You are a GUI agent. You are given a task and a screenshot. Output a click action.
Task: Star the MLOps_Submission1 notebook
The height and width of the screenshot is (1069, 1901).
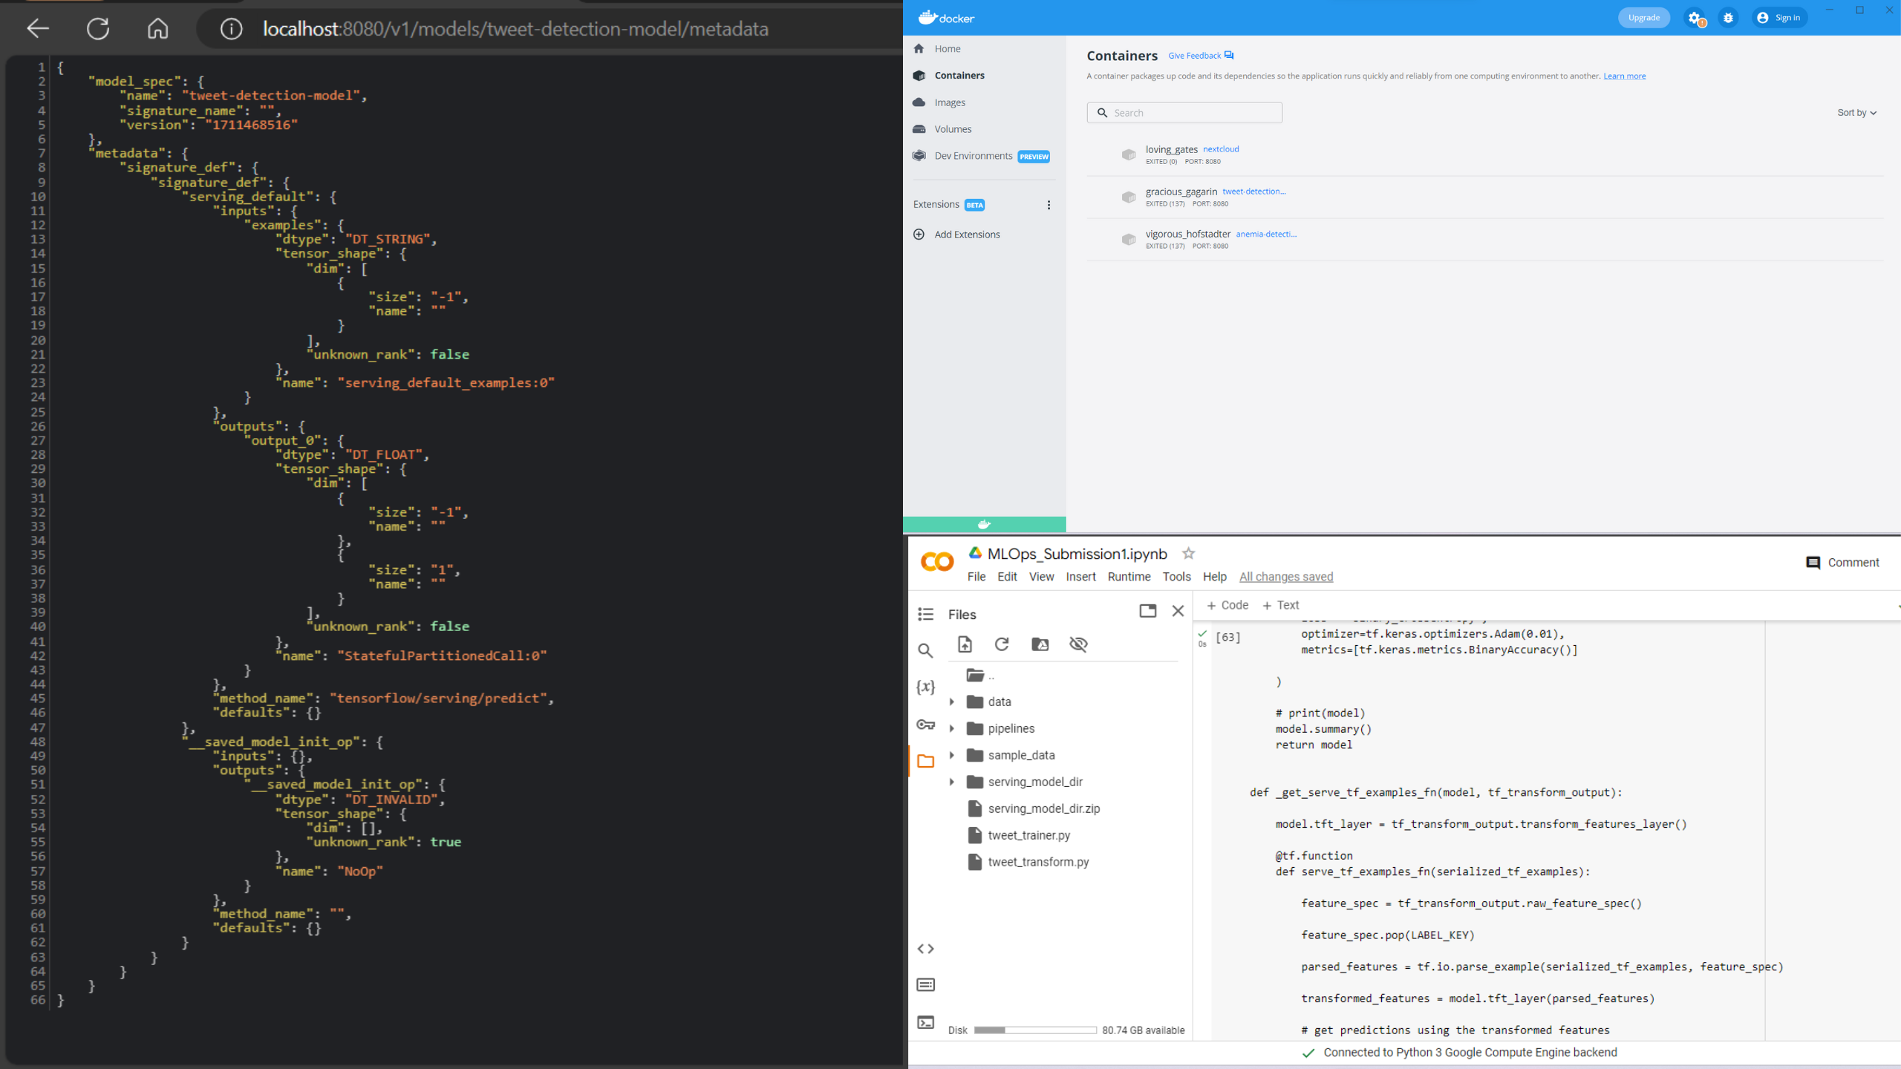point(1188,554)
